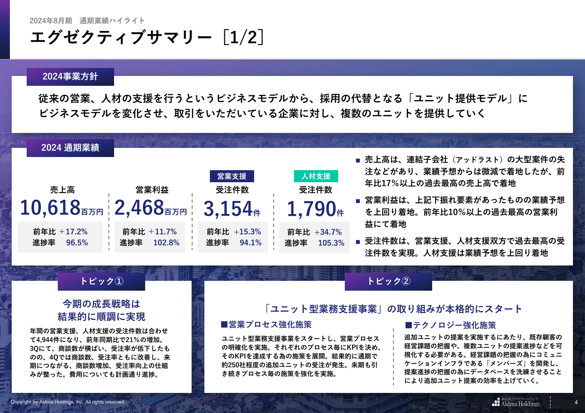Click the sales figure 10,618
The height and width of the screenshot is (413, 585).
(x=50, y=208)
